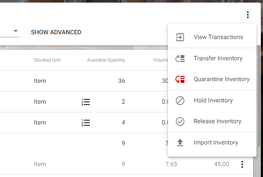Open the row actions menu beside 45.00
The height and width of the screenshot is (177, 263).
pyautogui.click(x=242, y=164)
